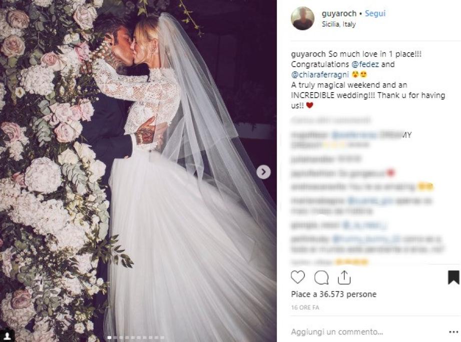Open the 16 ORE FA timestamp
The image size is (461, 342).
tap(305, 307)
